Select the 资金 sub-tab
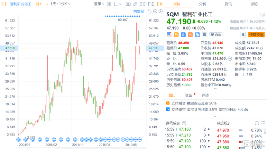Image resolution: width=267 pixels, height=149 pixels. (189, 95)
